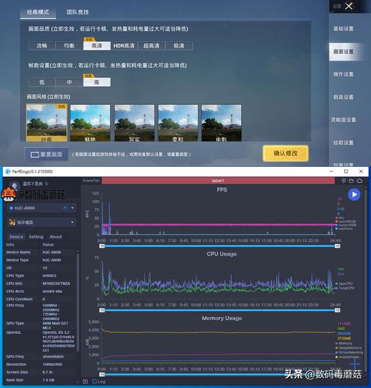This screenshot has height=388, width=371.
Task: Toggle the AppCPU legend entry
Action: 344,284
